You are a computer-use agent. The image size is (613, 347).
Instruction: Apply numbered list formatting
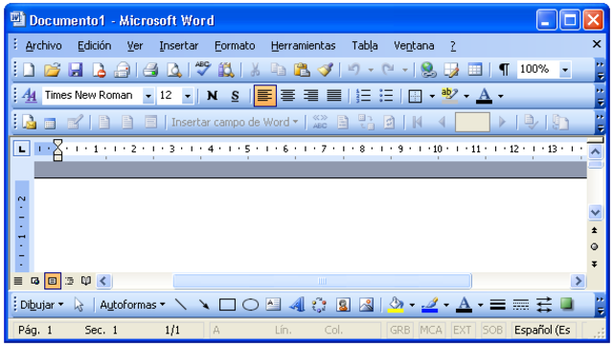point(364,96)
